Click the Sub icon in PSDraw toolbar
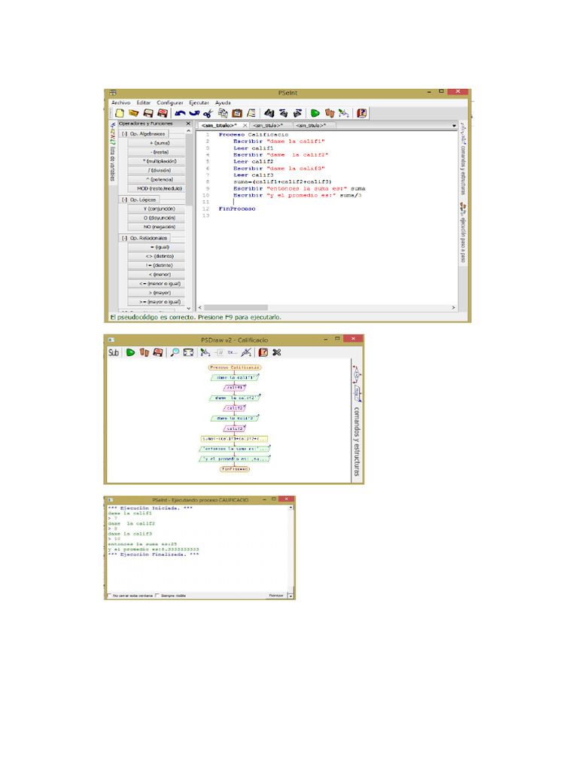578x771 pixels. [113, 352]
